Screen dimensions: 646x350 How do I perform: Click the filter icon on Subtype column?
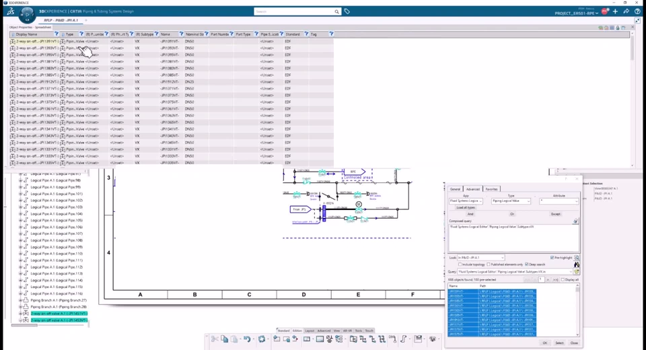pos(157,34)
